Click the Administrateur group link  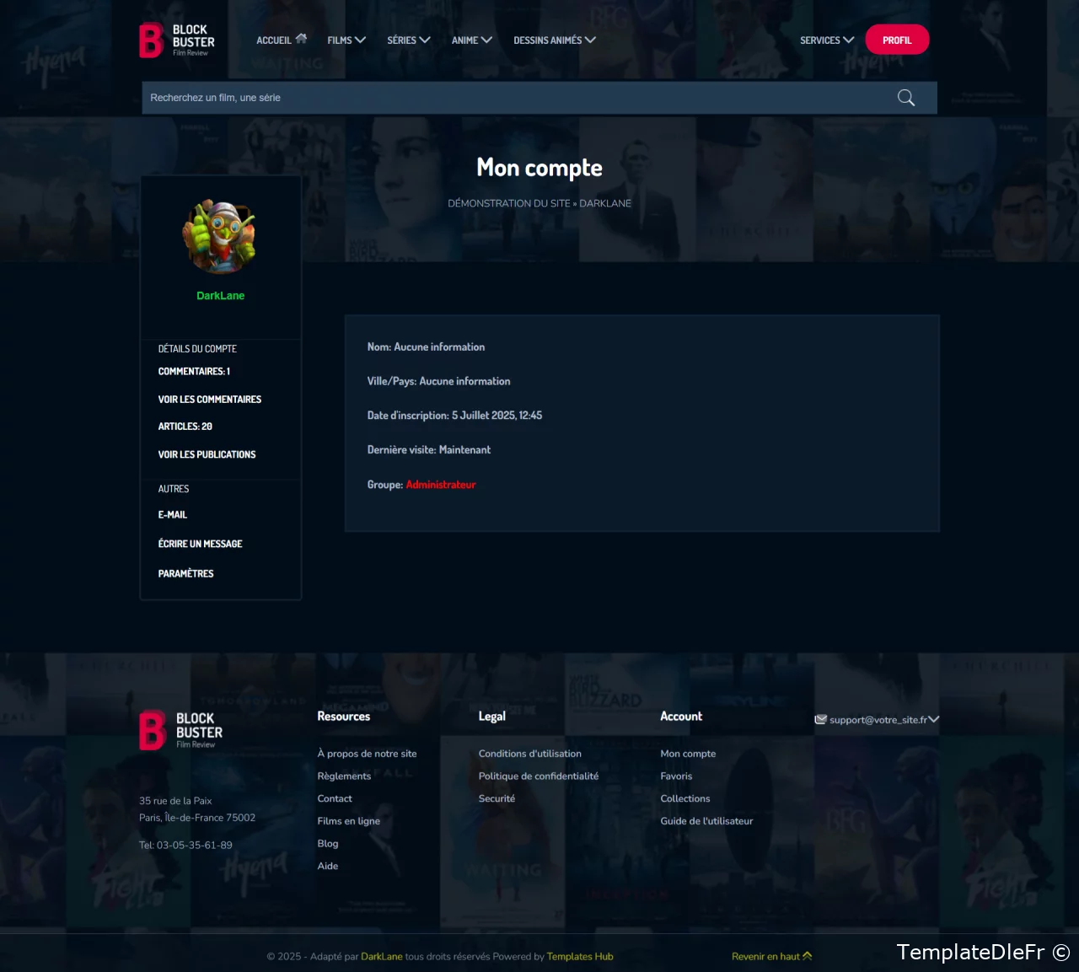pyautogui.click(x=441, y=485)
